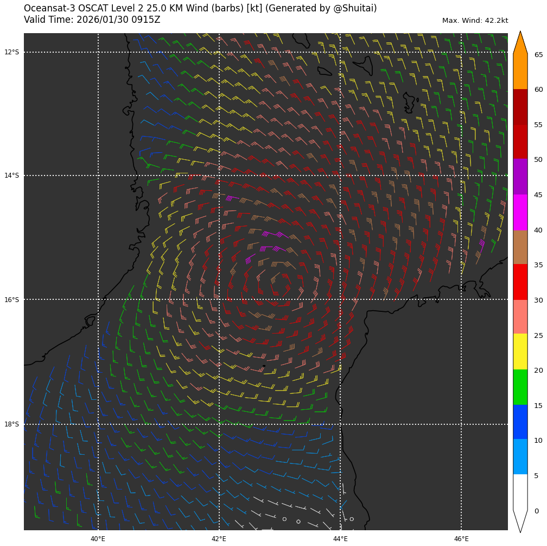The height and width of the screenshot is (546, 547).
Task: Select the 44°E longitude axis label
Action: (x=340, y=539)
